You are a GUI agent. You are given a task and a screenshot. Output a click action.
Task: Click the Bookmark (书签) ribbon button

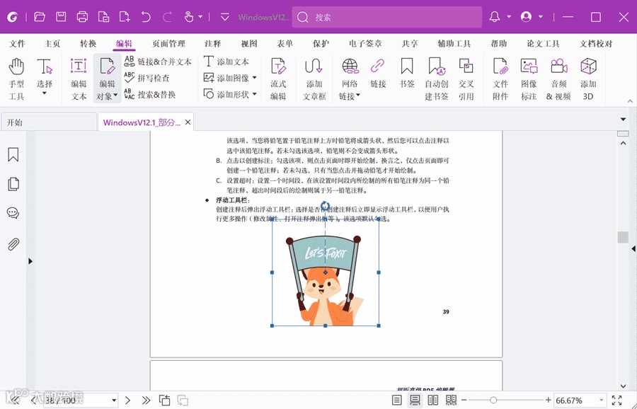tap(407, 73)
